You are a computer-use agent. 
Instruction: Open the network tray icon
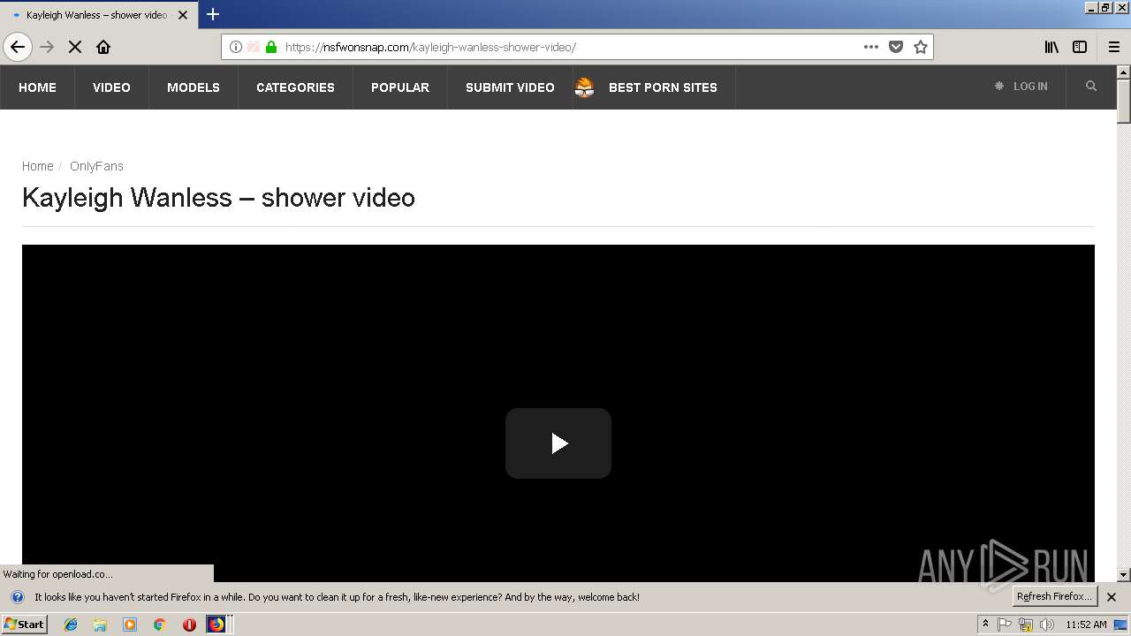[1026, 625]
